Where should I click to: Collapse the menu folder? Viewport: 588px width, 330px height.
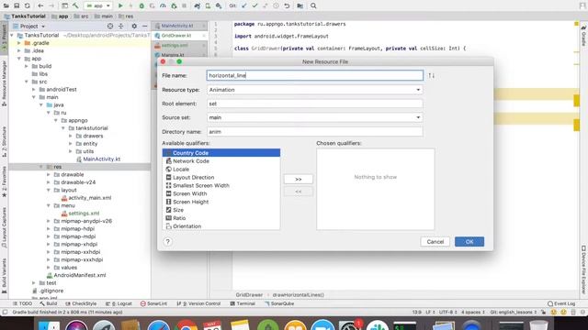tap(49, 205)
